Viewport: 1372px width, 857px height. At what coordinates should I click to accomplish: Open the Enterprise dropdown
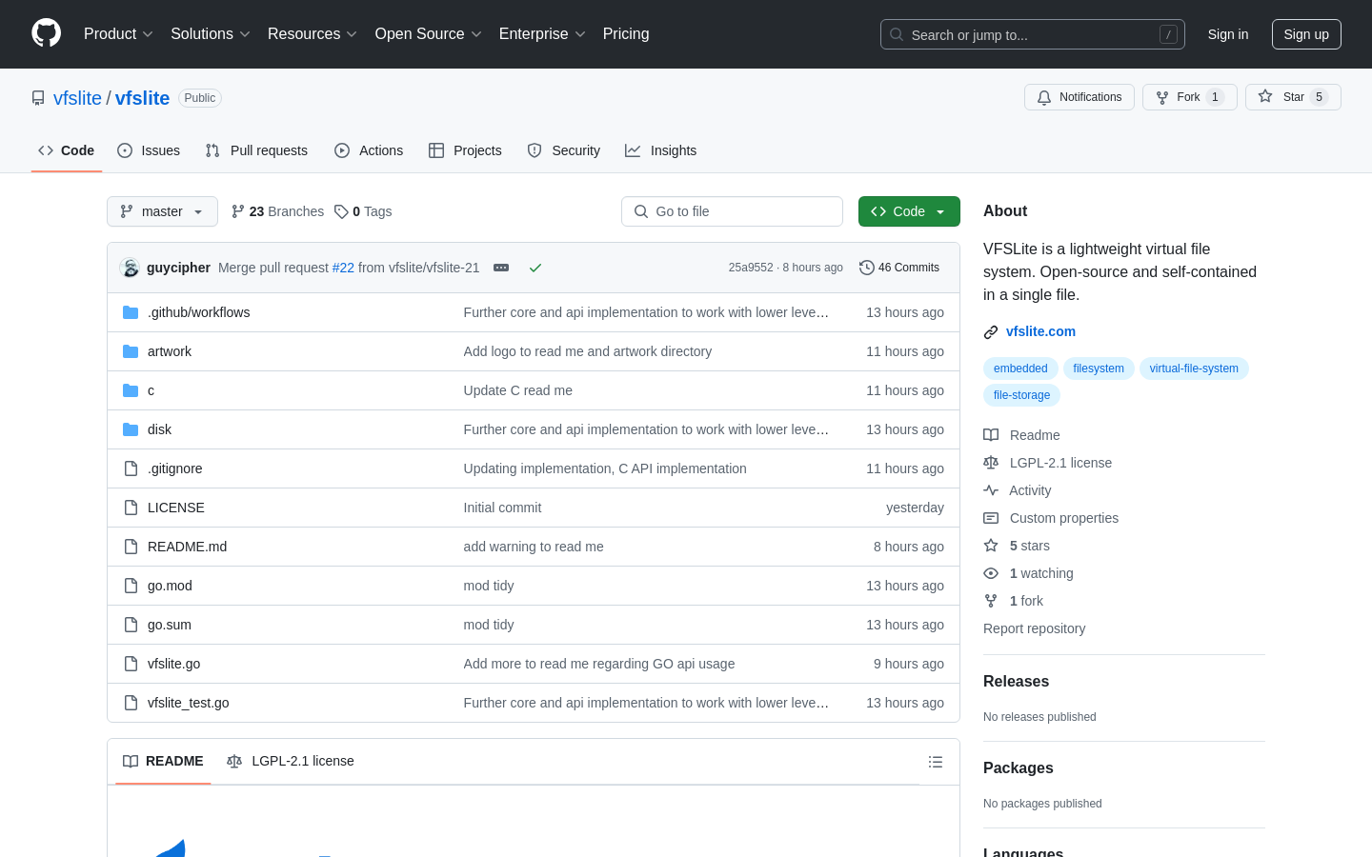[x=542, y=34]
